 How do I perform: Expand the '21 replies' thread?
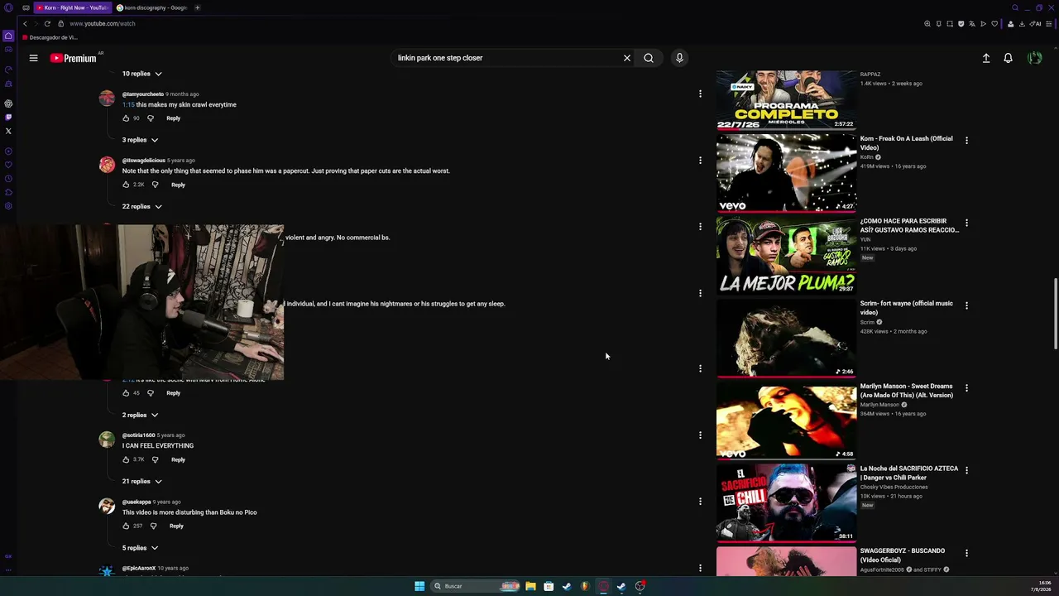click(x=141, y=481)
